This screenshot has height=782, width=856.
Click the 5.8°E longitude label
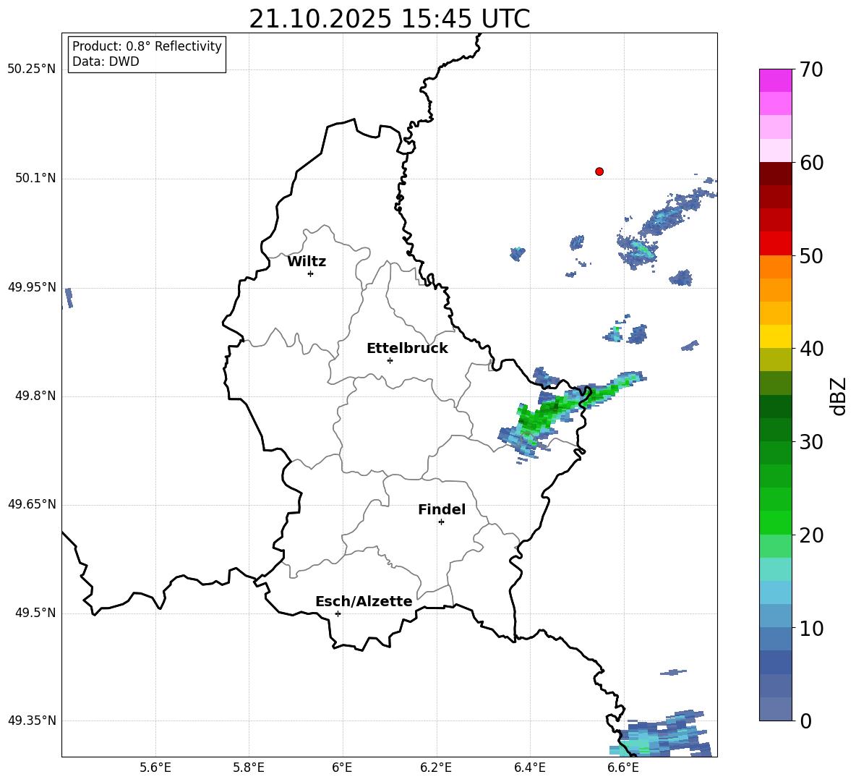click(249, 768)
